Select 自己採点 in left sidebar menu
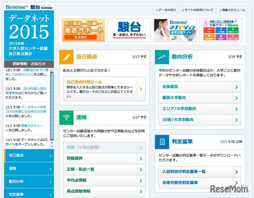254x198 pixels. (29, 156)
